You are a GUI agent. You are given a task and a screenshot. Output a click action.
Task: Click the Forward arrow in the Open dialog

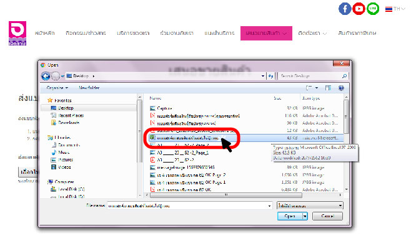coord(56,76)
